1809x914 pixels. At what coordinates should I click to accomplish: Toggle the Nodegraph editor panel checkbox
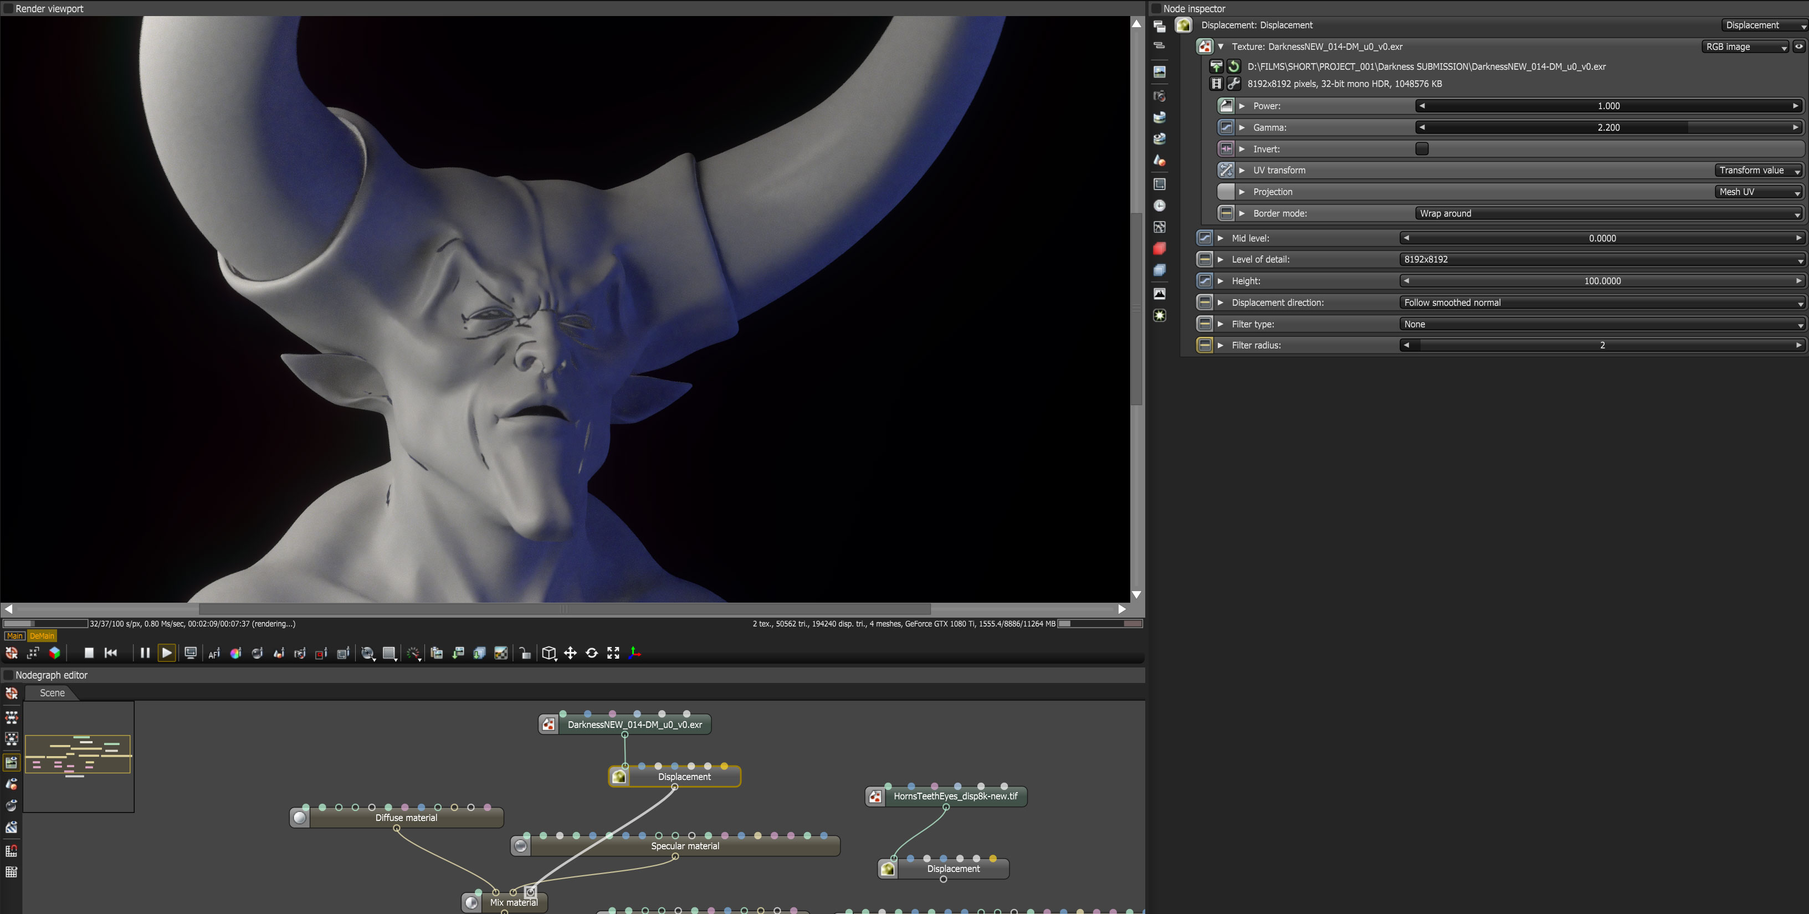(8, 675)
